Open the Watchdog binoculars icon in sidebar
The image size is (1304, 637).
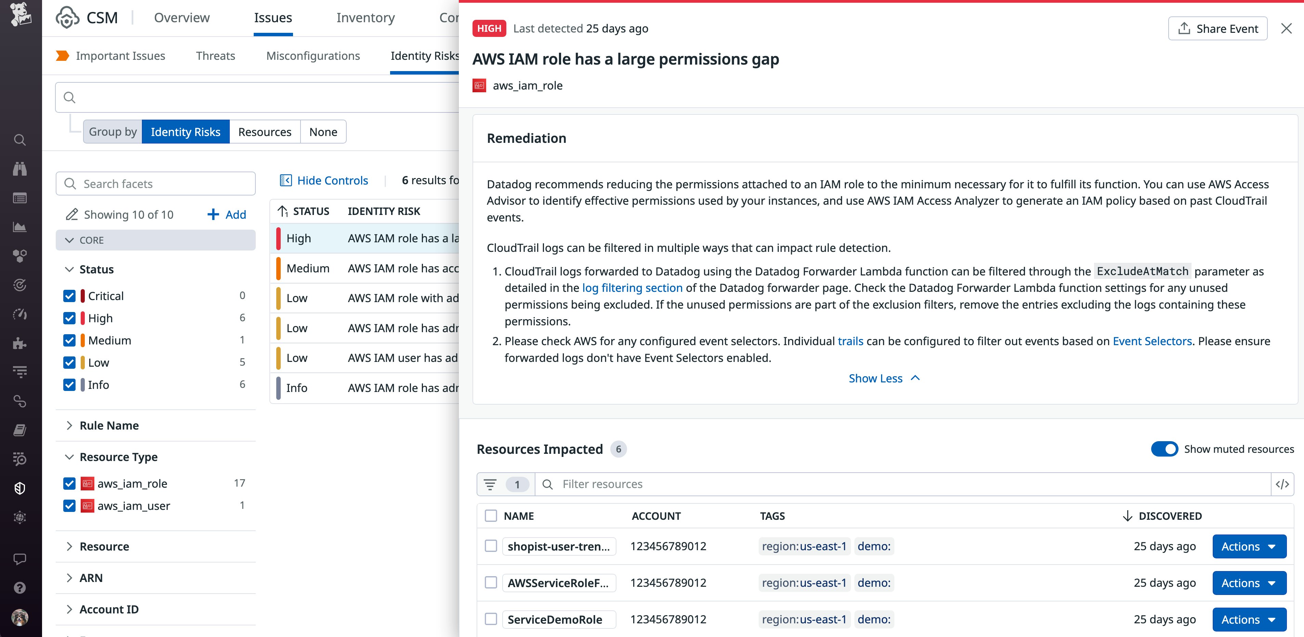click(x=20, y=169)
